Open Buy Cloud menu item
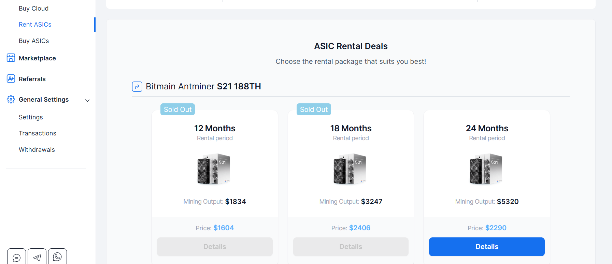 click(x=33, y=9)
